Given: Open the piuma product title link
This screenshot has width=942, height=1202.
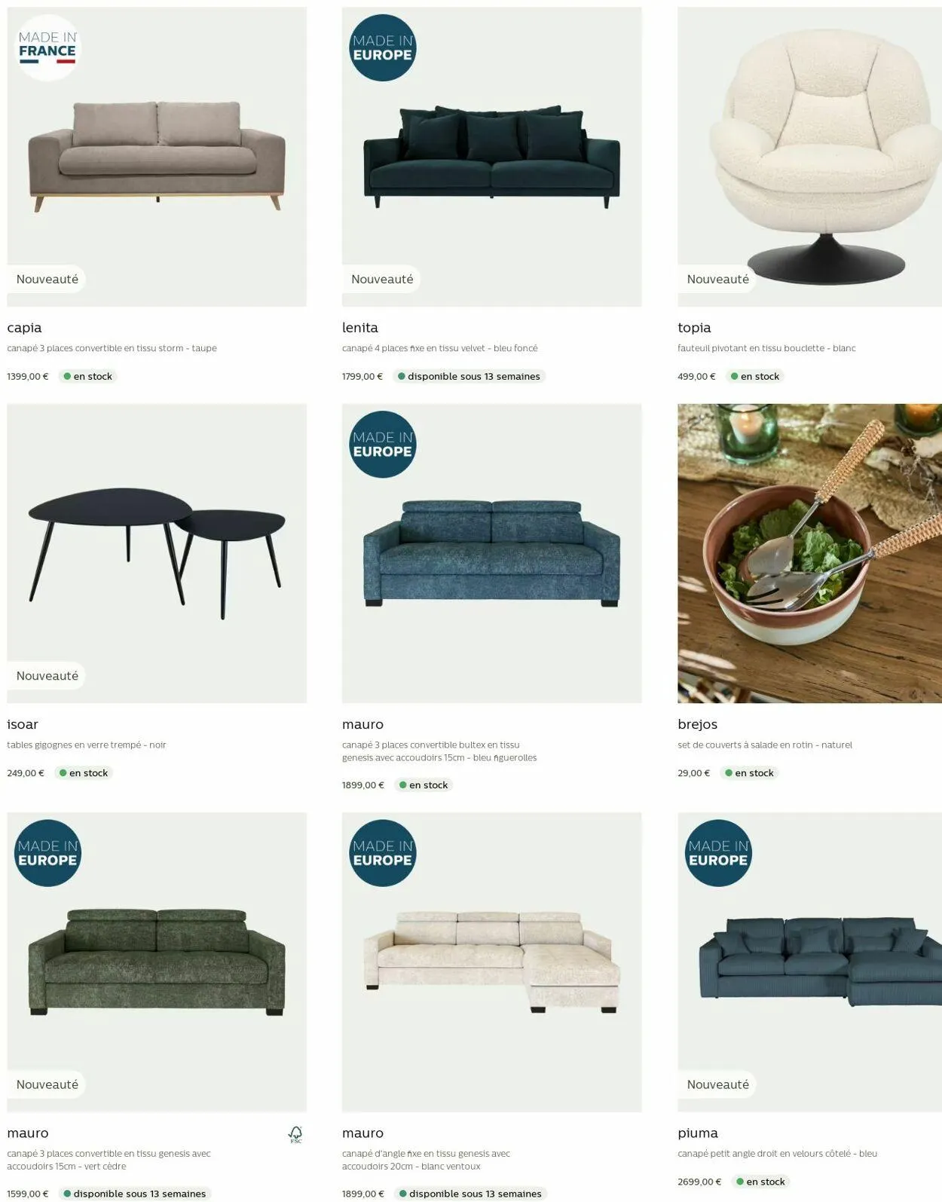Looking at the screenshot, I should tap(698, 1133).
